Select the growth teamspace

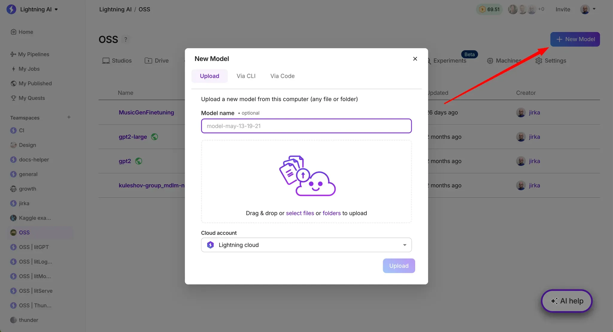(x=23, y=189)
